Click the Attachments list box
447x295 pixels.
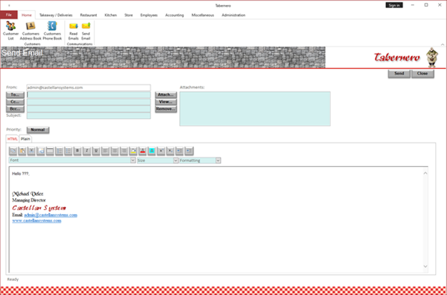pos(255,109)
